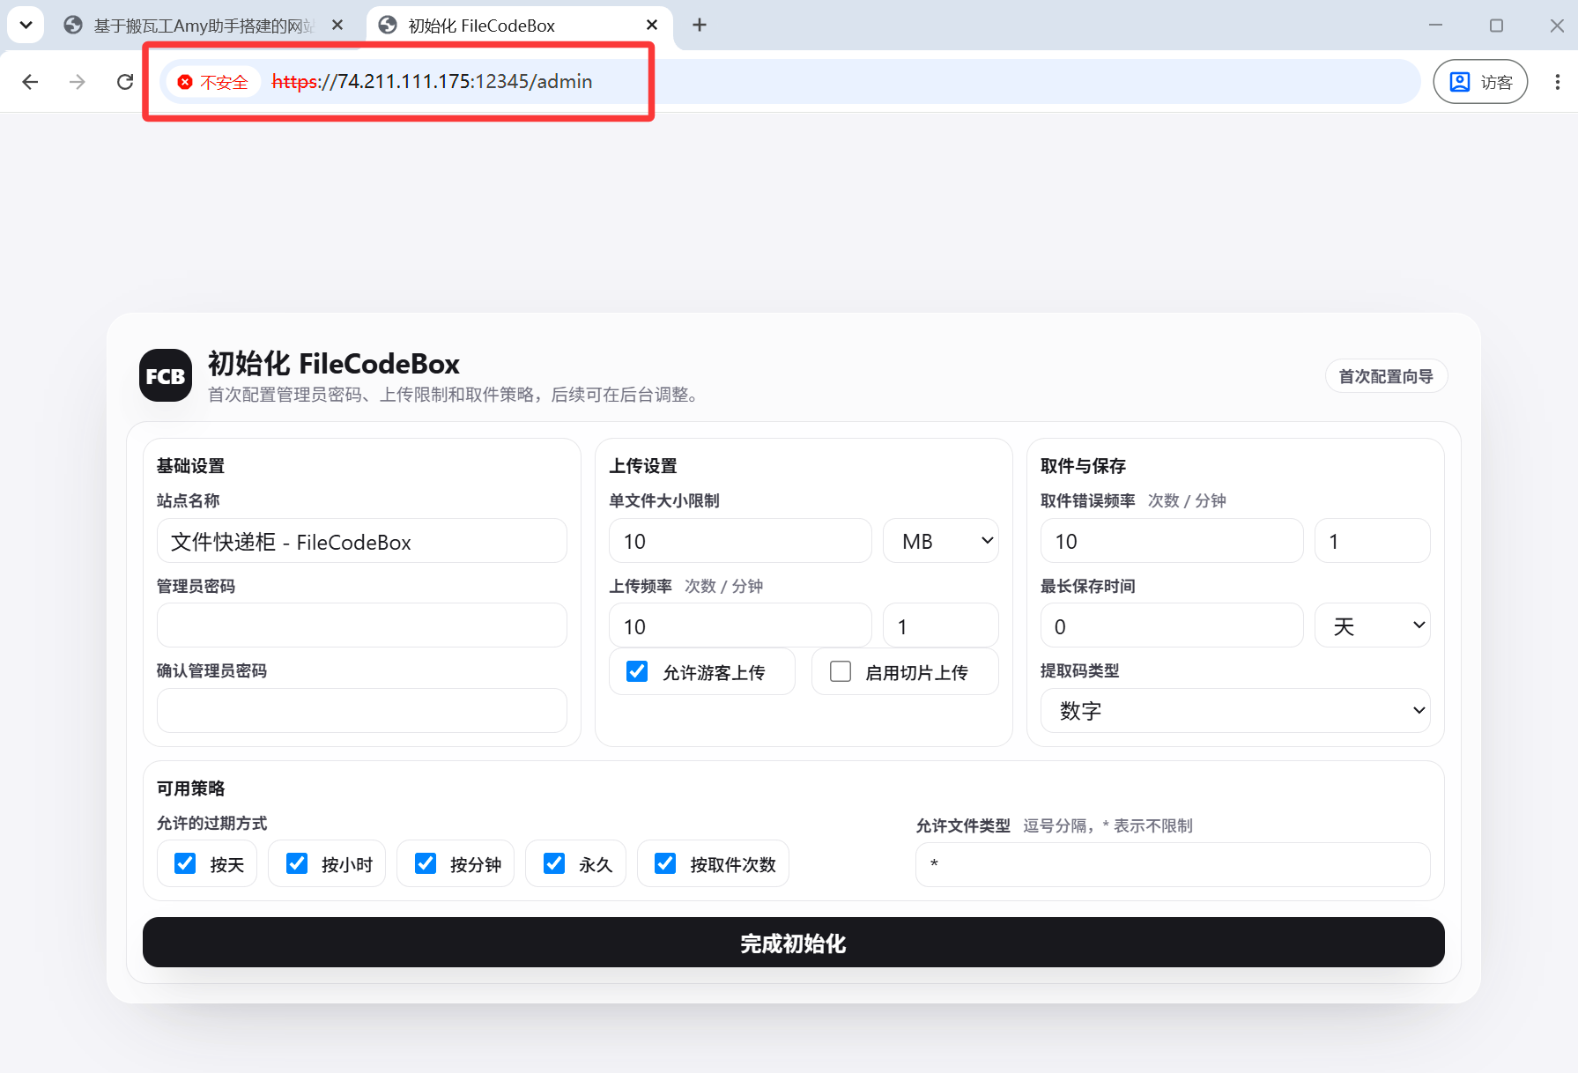Open a new tab with the plus icon
Viewport: 1578px width, 1073px height.
coord(700,25)
